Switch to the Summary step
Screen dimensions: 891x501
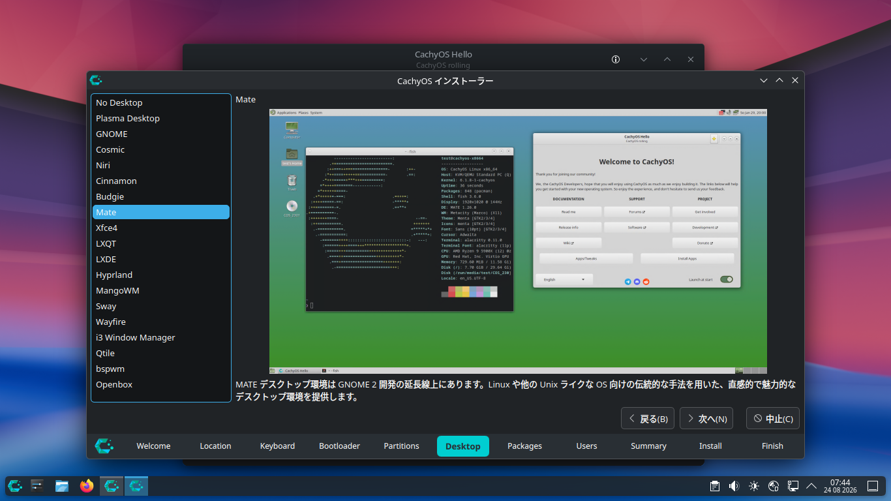click(649, 446)
